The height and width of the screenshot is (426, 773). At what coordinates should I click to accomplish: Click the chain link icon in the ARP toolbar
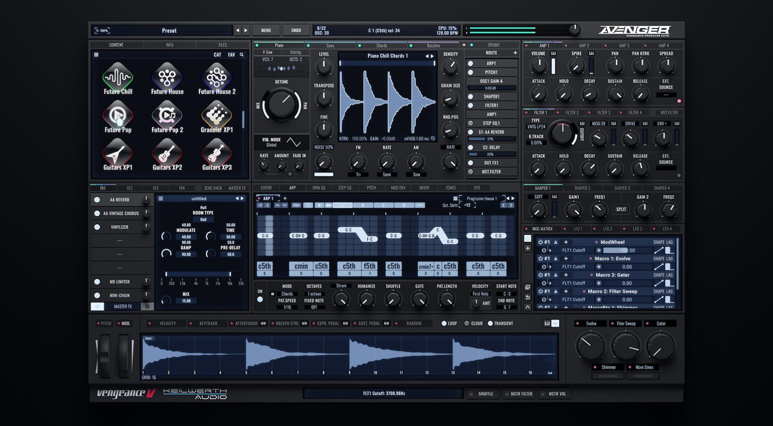[x=295, y=205]
